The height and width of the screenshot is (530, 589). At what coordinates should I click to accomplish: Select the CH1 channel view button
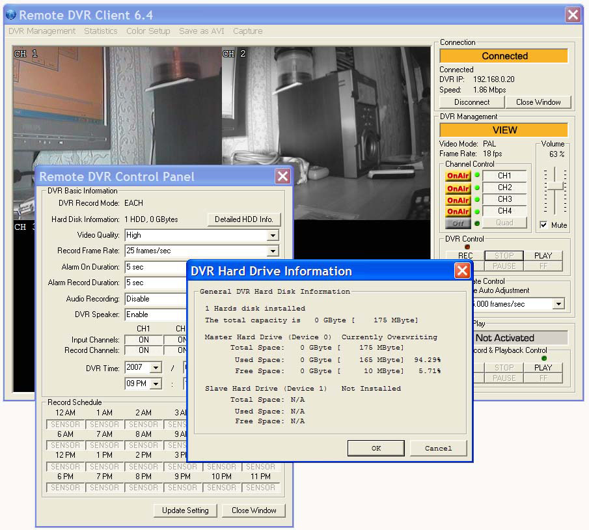point(504,176)
